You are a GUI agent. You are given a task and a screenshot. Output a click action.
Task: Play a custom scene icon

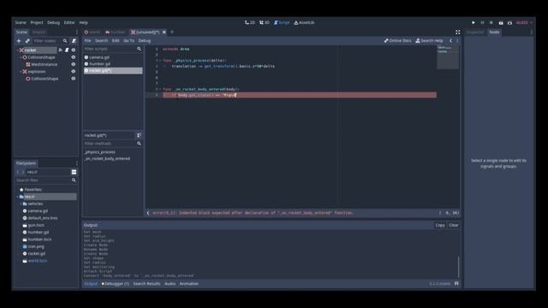tap(510, 23)
